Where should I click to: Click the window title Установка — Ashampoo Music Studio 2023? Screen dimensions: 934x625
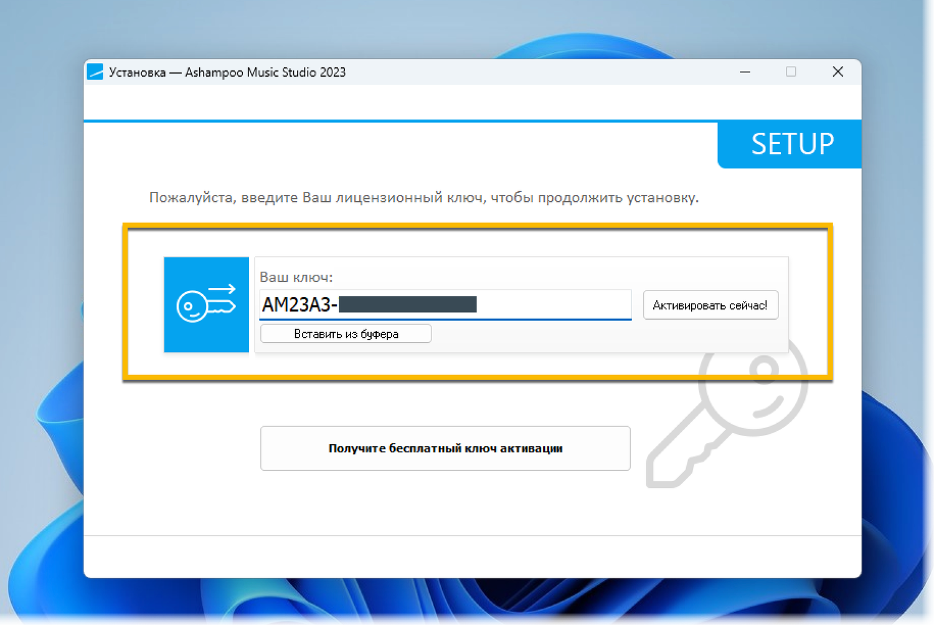tap(227, 72)
